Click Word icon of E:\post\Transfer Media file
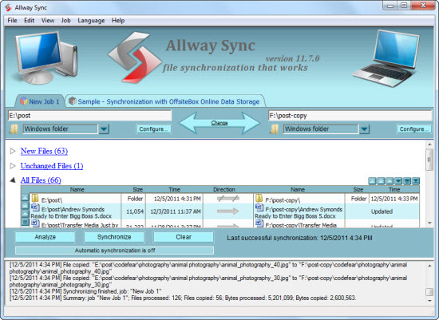 [35, 223]
